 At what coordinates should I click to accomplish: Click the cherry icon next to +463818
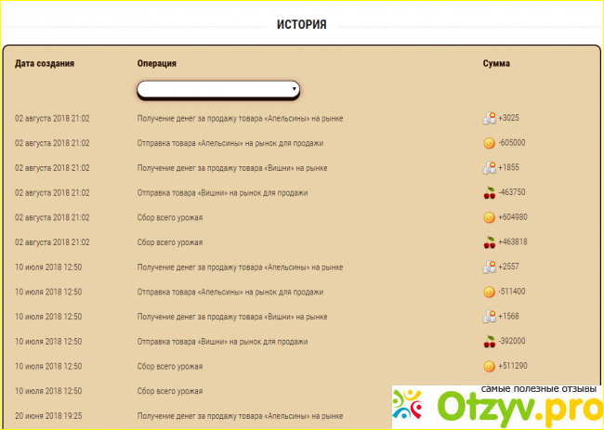coord(489,242)
